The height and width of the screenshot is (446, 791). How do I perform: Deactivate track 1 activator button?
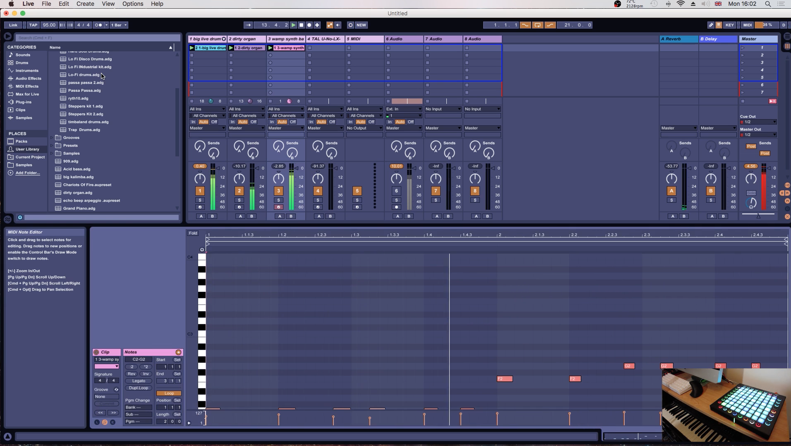[200, 191]
